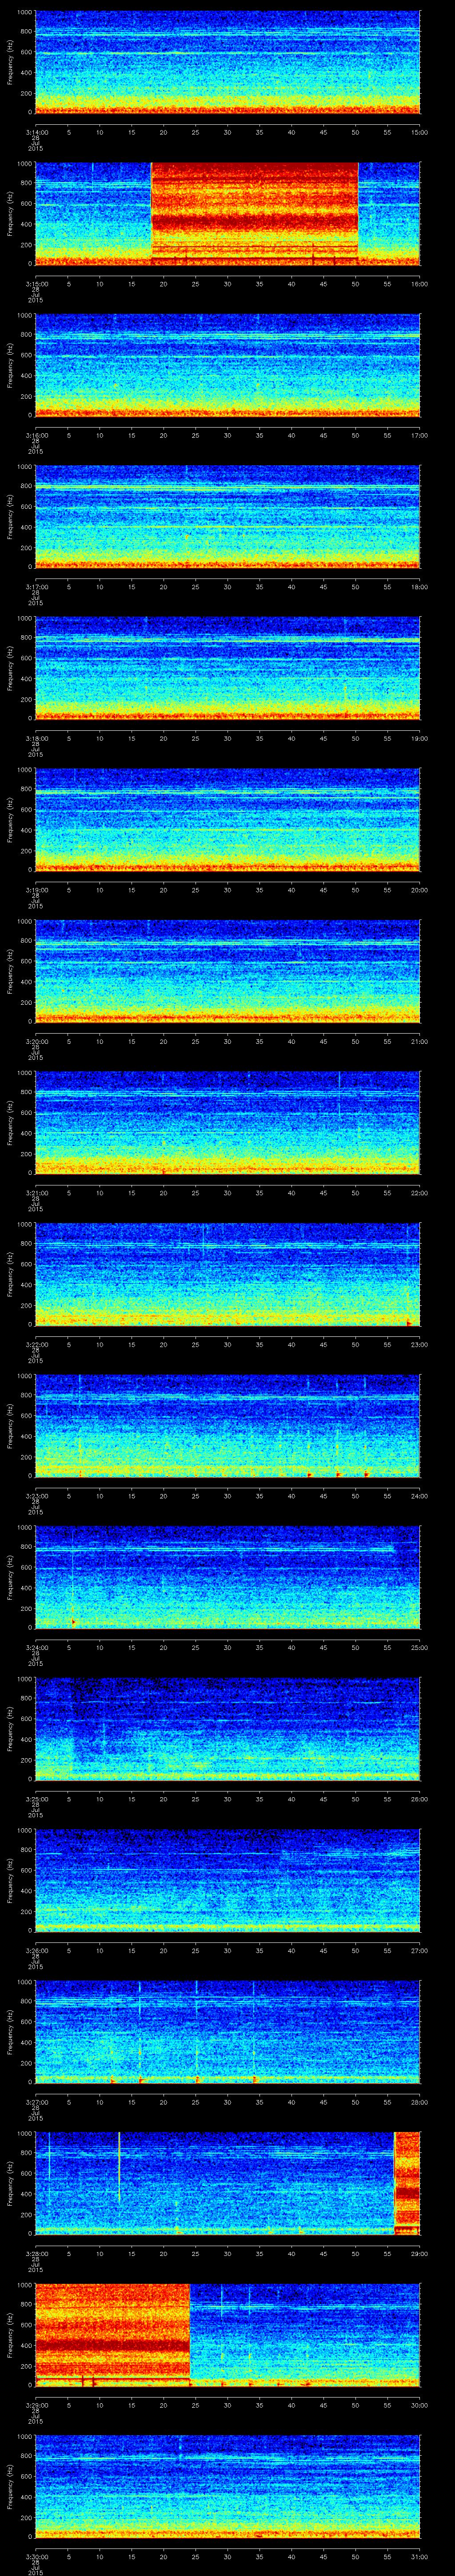Click the spectrogram panel starting at 3:21:00
Screen dimensions: 455x2576
tap(227, 1123)
